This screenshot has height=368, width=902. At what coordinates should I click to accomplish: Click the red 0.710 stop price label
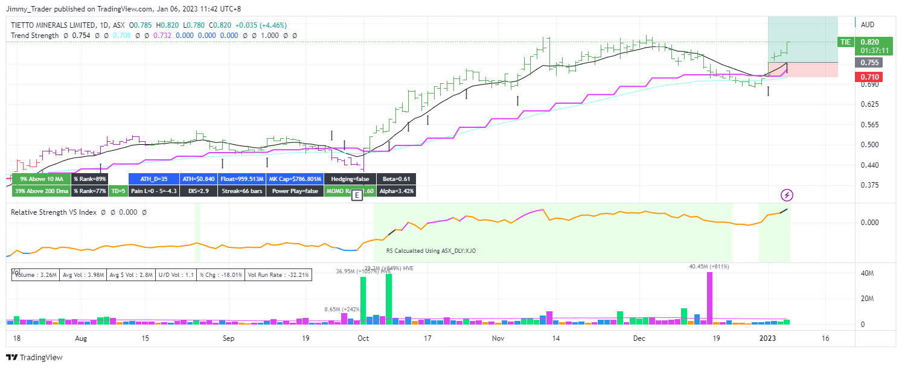pyautogui.click(x=869, y=77)
